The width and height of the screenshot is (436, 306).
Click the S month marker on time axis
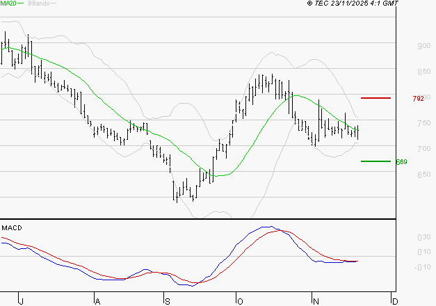click(x=167, y=302)
